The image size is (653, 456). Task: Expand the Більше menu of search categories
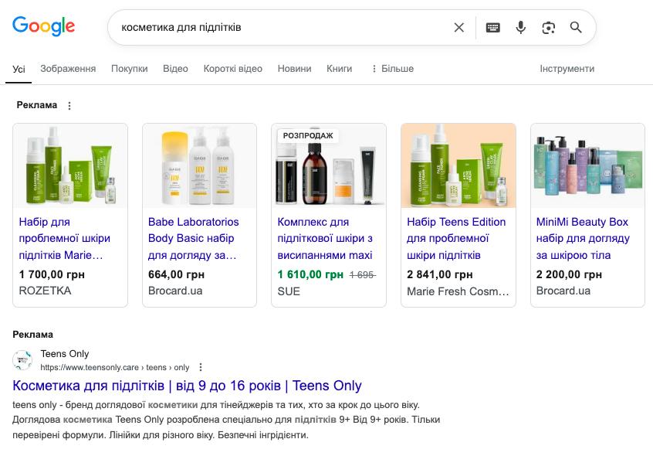393,69
